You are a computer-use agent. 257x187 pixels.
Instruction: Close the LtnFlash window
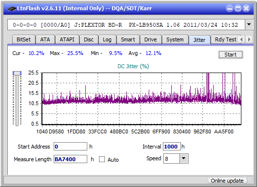pos(246,8)
